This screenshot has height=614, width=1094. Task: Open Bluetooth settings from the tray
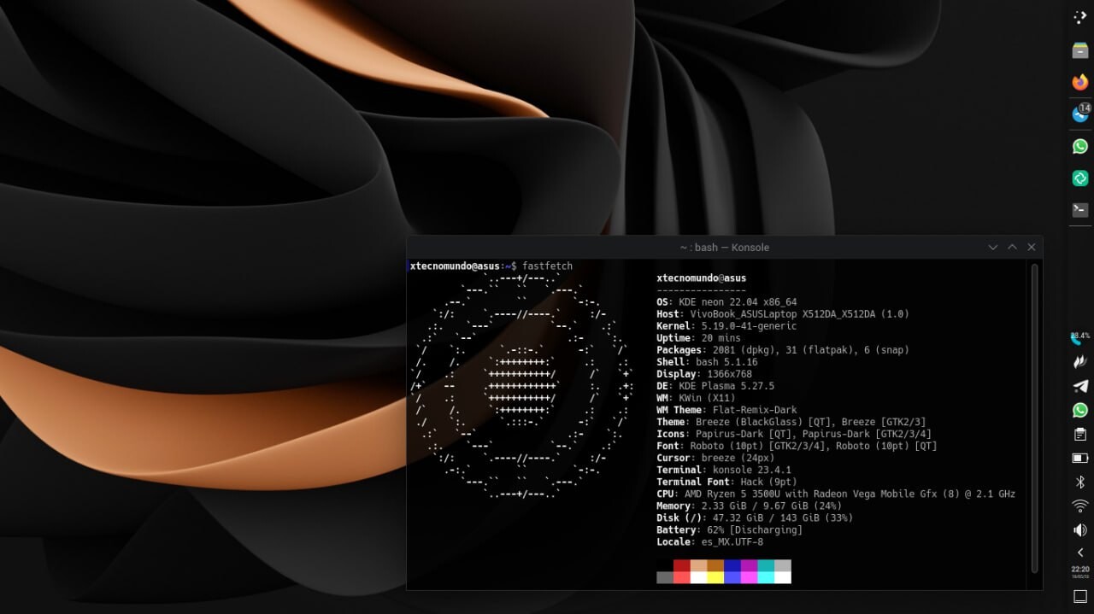tap(1080, 482)
